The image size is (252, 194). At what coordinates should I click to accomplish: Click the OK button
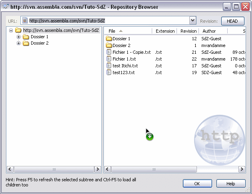pyautogui.click(x=197, y=183)
